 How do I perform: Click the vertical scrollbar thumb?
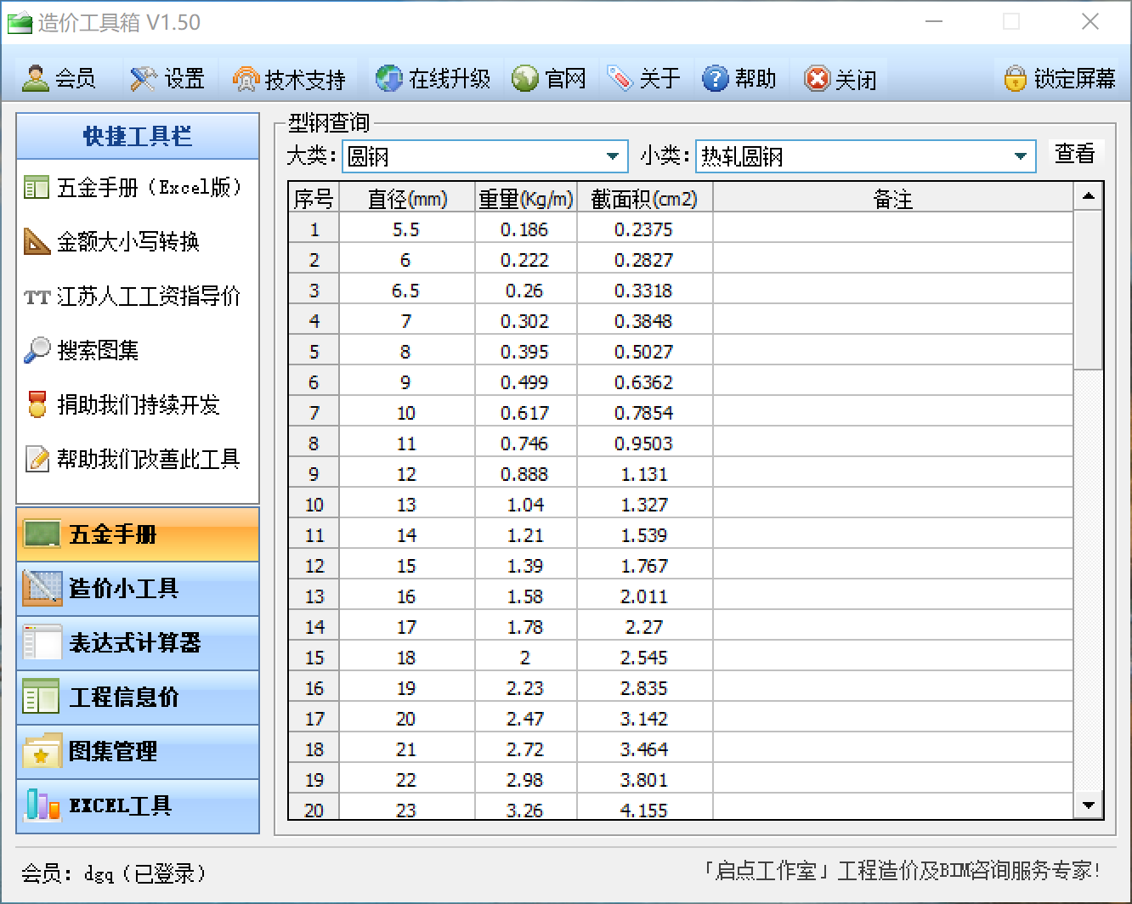(1088, 290)
